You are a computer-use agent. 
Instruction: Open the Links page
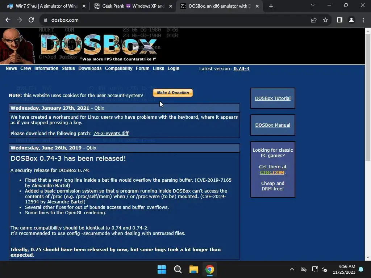tap(158, 68)
